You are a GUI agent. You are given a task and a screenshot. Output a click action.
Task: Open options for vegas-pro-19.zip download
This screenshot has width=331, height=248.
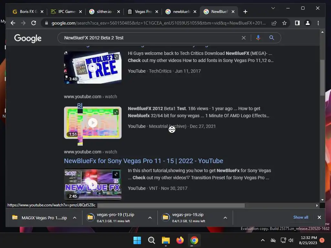pyautogui.click(x=225, y=218)
